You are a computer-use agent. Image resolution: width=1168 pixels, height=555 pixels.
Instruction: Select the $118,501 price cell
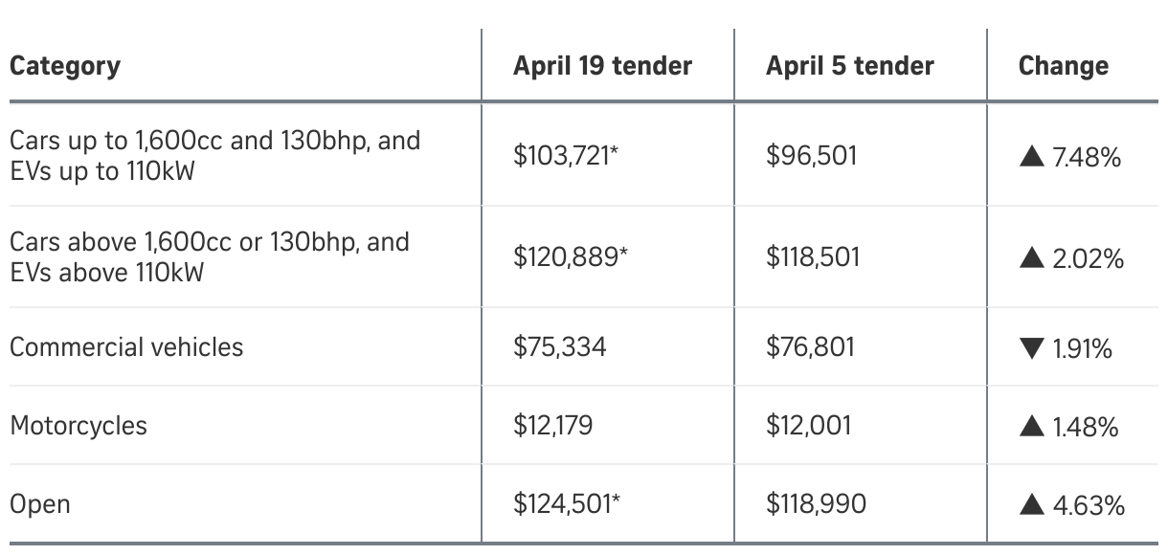[813, 257]
